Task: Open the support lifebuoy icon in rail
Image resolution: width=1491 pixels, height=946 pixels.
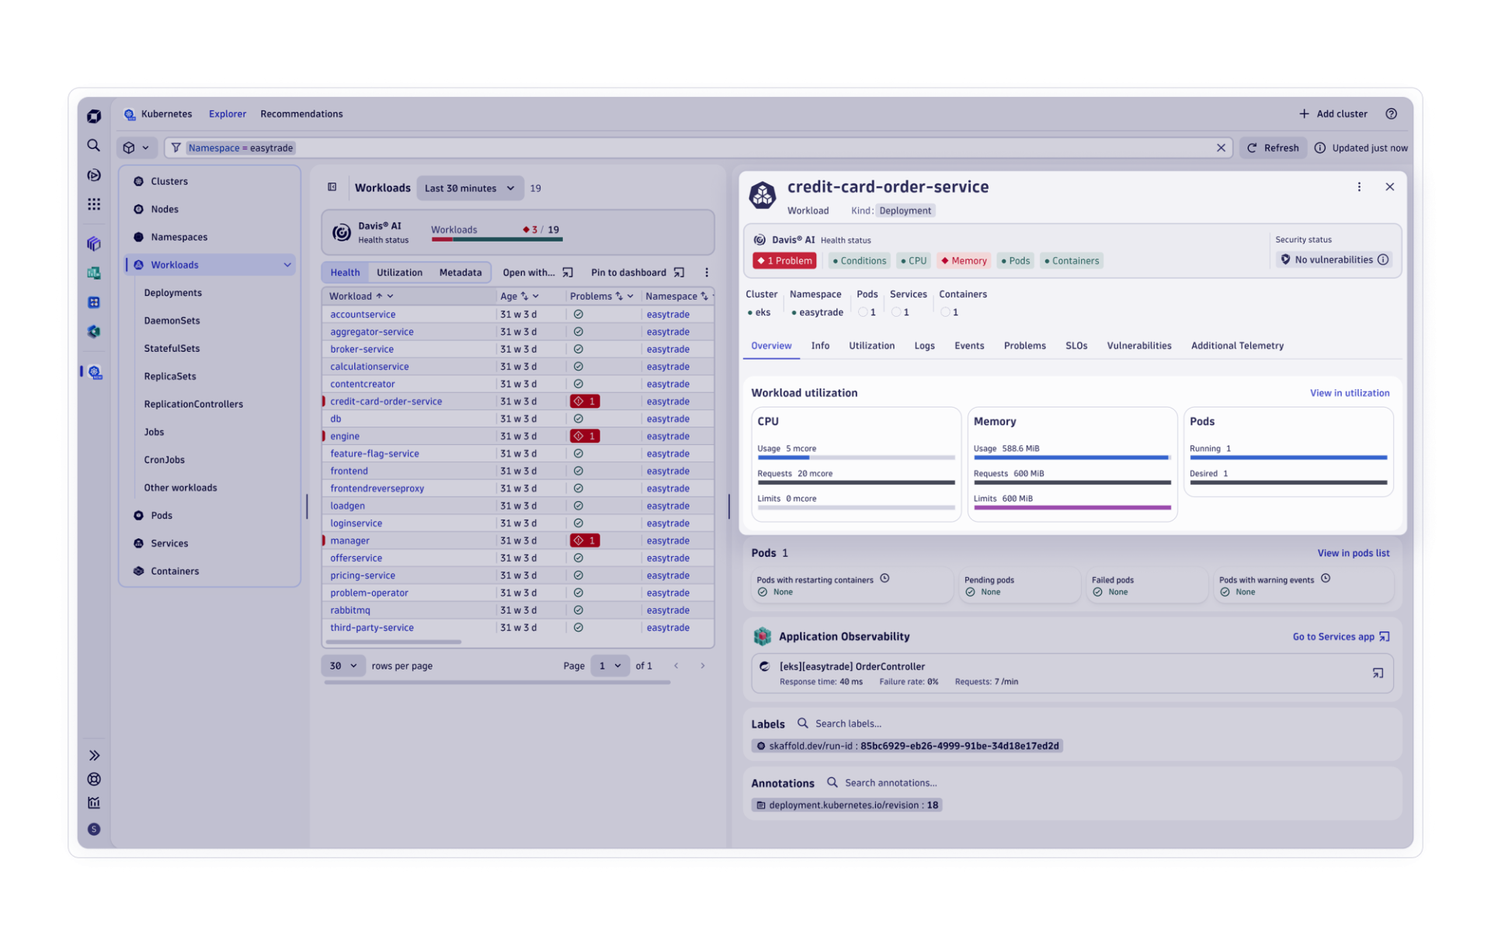Action: click(93, 779)
